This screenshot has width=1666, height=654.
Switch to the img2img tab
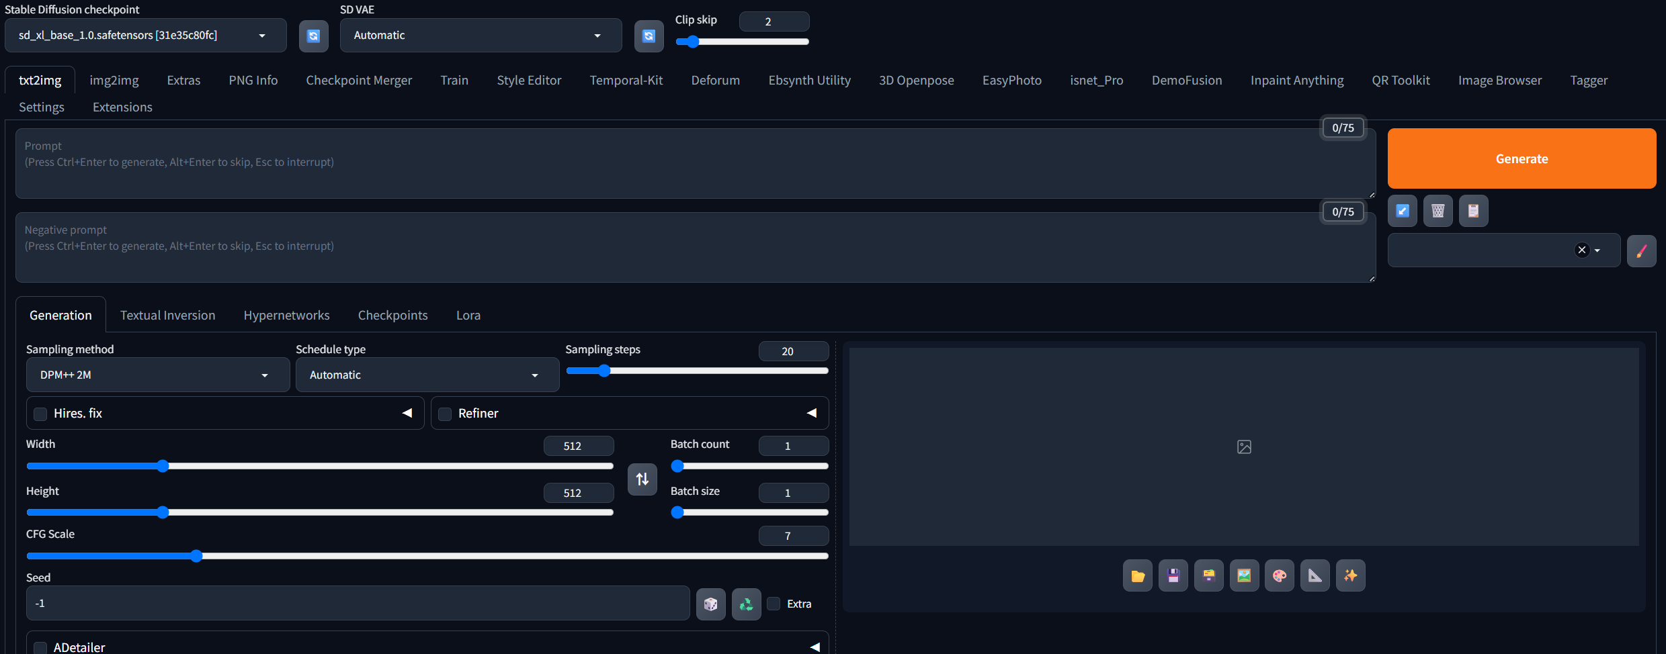click(x=114, y=81)
